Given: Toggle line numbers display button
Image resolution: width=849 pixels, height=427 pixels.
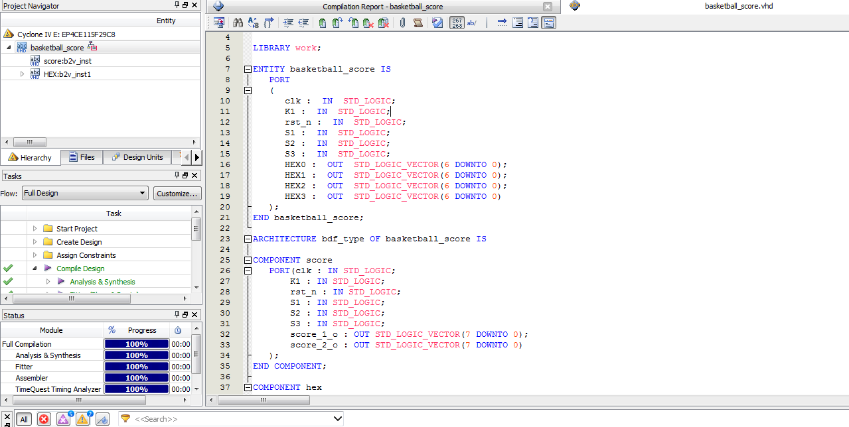Looking at the screenshot, I should click(x=457, y=23).
